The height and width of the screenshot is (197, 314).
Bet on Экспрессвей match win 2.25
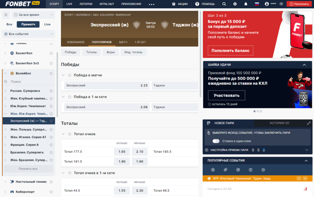point(107,85)
